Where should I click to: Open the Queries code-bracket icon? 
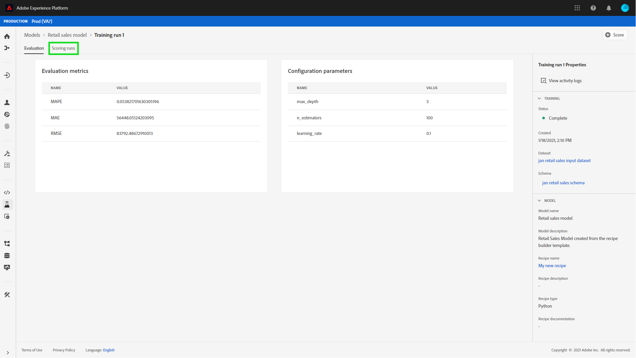click(7, 193)
